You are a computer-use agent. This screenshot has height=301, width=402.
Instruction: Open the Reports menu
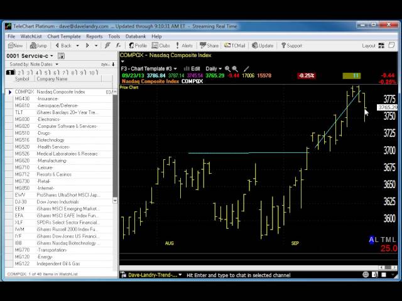94,36
